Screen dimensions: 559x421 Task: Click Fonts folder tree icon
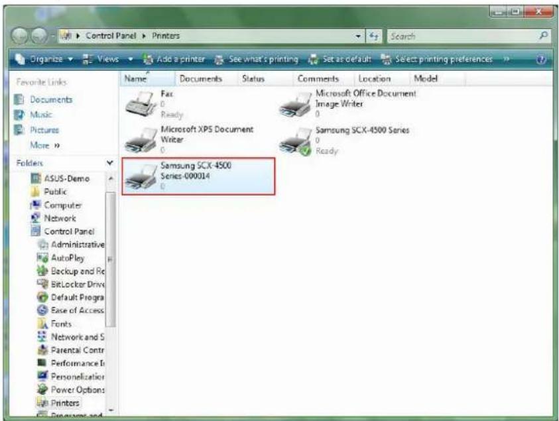[x=42, y=324]
